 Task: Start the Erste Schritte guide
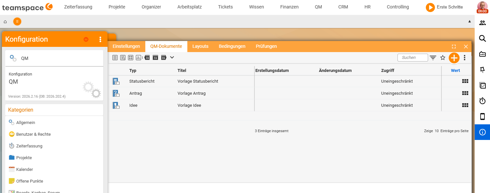point(444,7)
